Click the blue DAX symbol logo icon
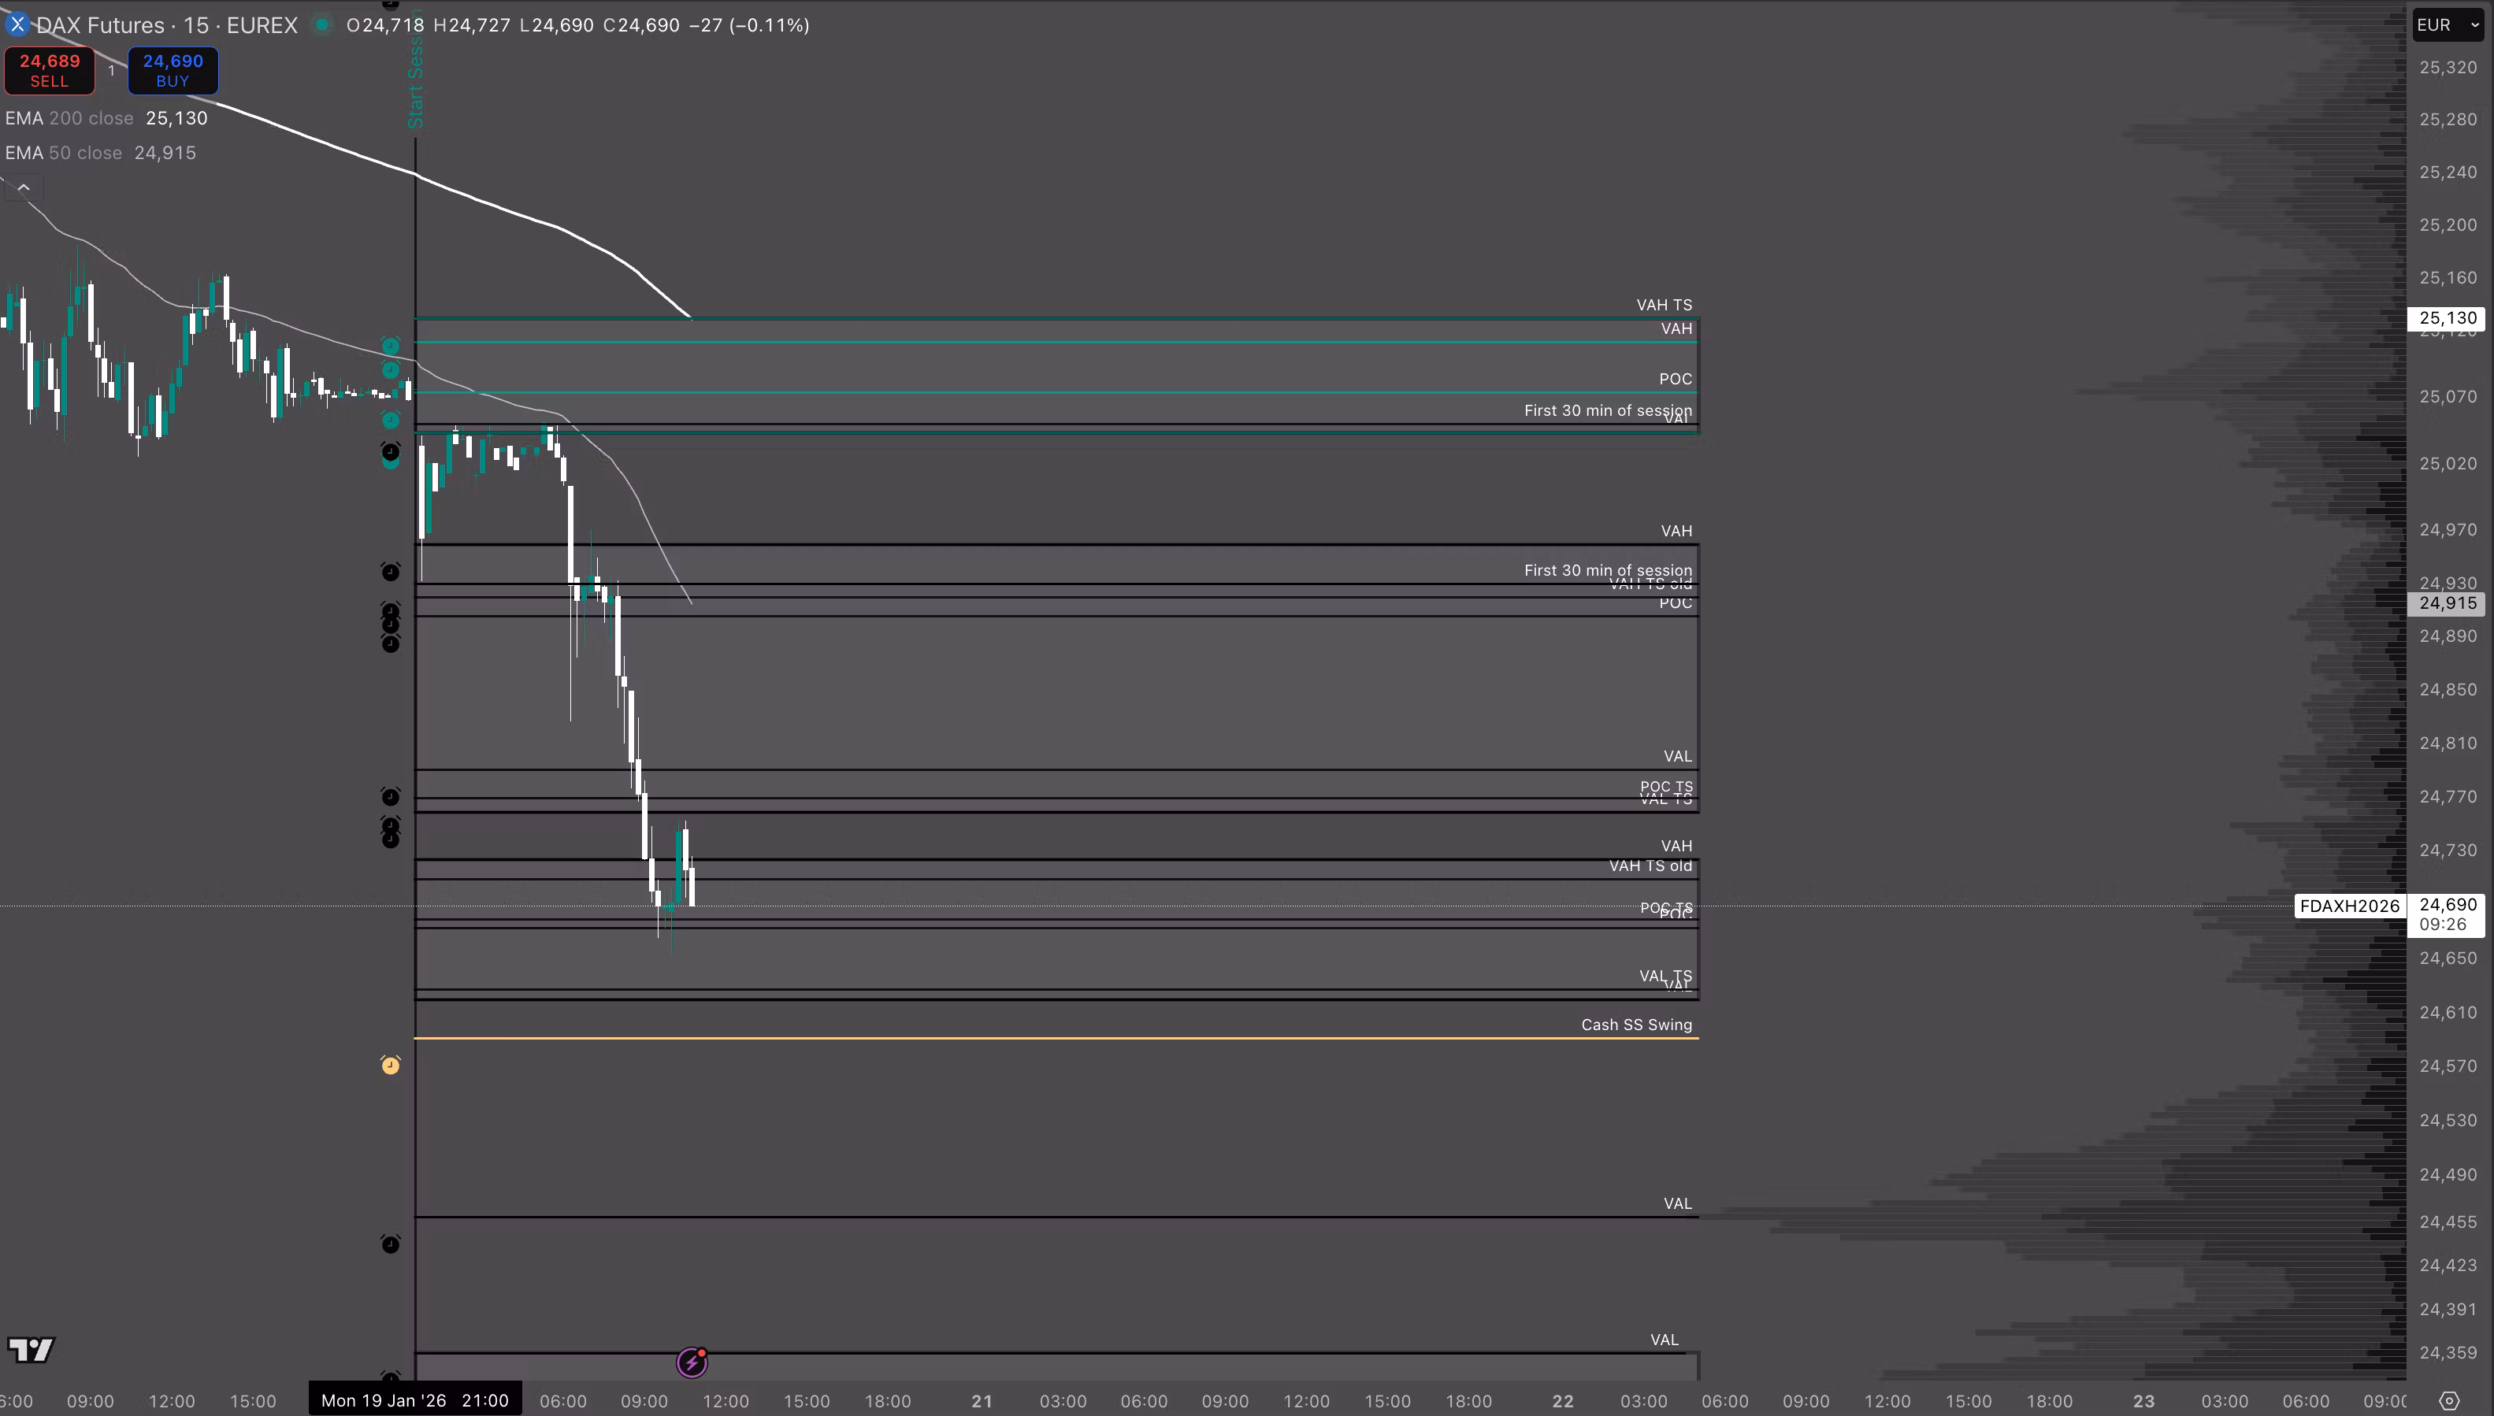 [17, 24]
